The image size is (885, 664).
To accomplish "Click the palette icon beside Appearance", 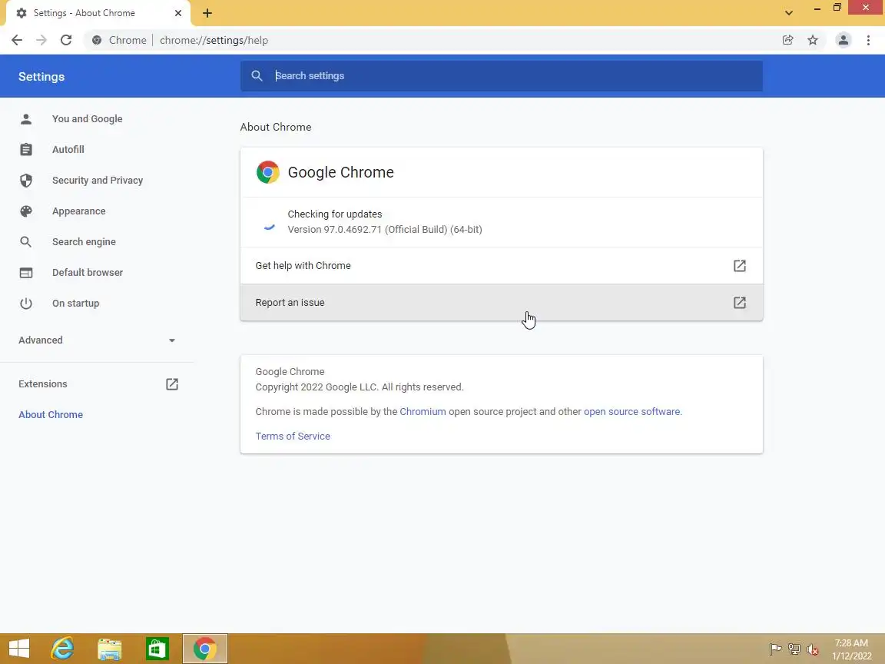I will (26, 211).
